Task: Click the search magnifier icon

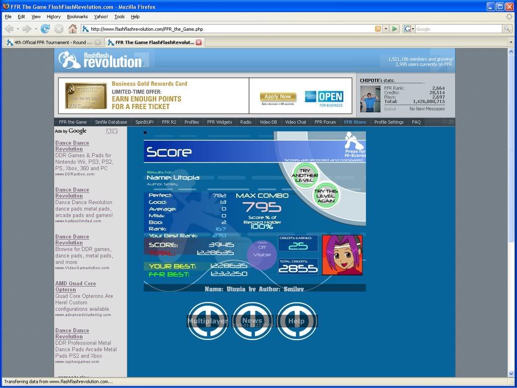Action: click(x=507, y=29)
